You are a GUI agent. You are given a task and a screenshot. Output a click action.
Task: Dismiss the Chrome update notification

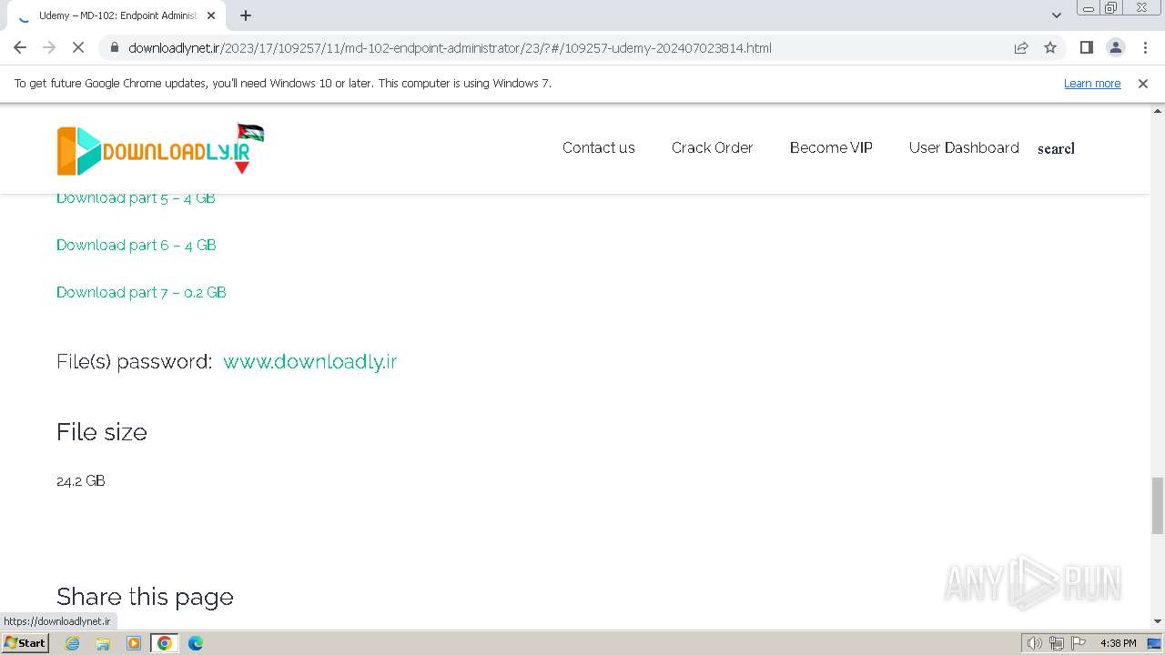(x=1143, y=83)
